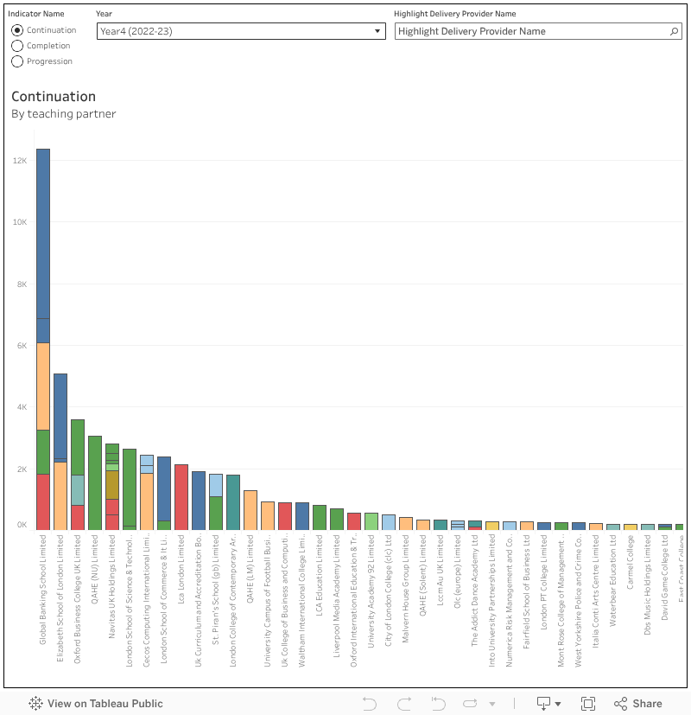This screenshot has width=691, height=715.
Task: Click the redo arrow in bottom toolbar
Action: click(x=403, y=704)
